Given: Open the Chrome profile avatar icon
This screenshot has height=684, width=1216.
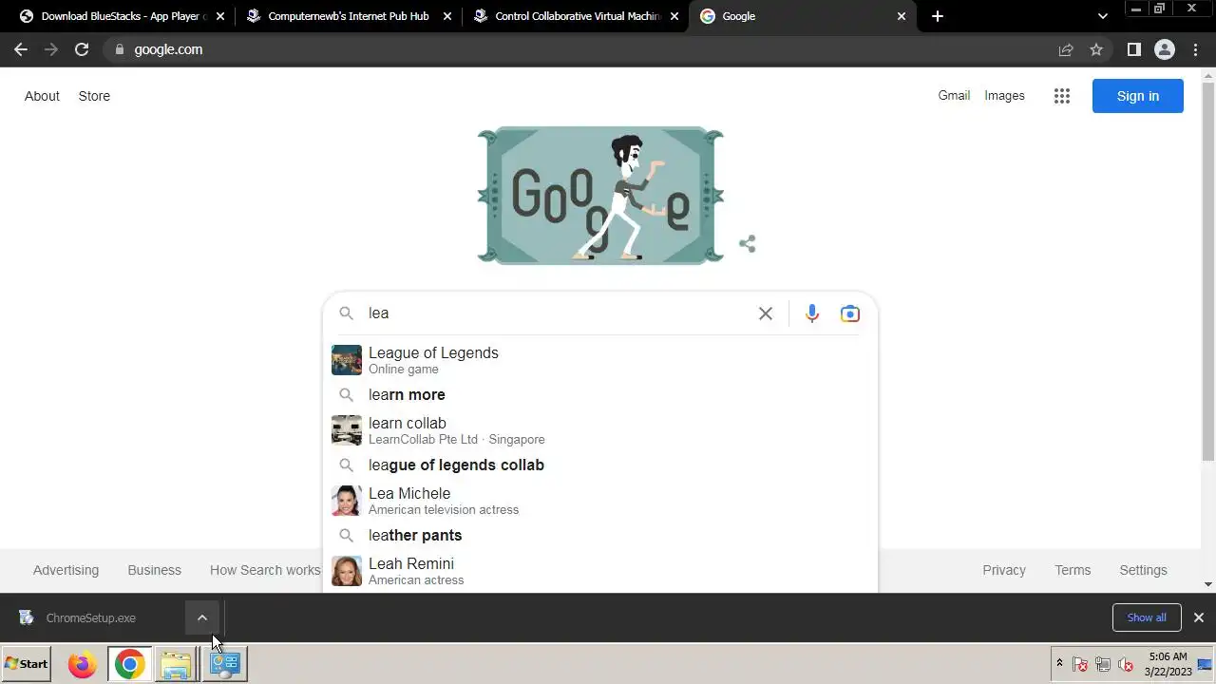Looking at the screenshot, I should point(1165,49).
